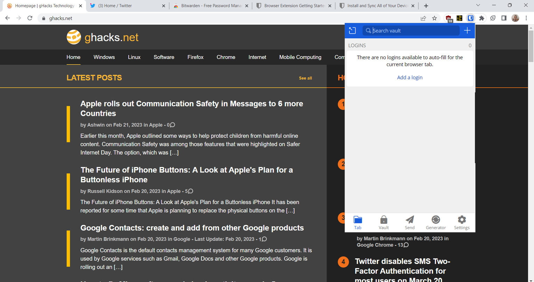Viewport: 534px width, 282px height.
Task: Close the Browser Extension Getting Started tab
Action: pyautogui.click(x=330, y=6)
